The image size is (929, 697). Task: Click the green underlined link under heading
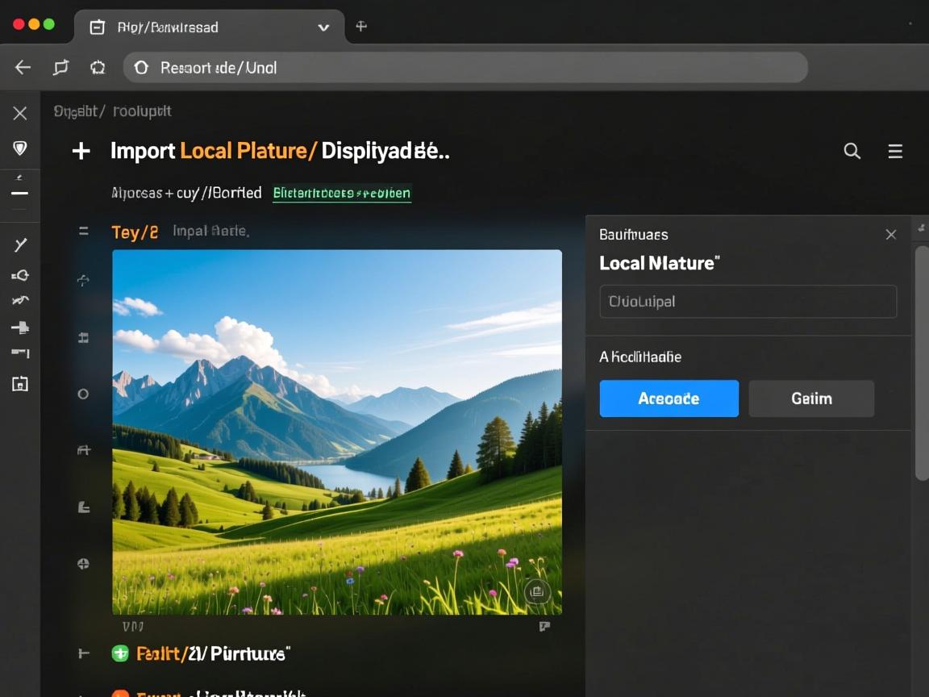[x=342, y=193]
